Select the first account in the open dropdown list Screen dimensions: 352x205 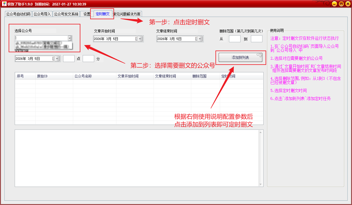click(x=43, y=43)
